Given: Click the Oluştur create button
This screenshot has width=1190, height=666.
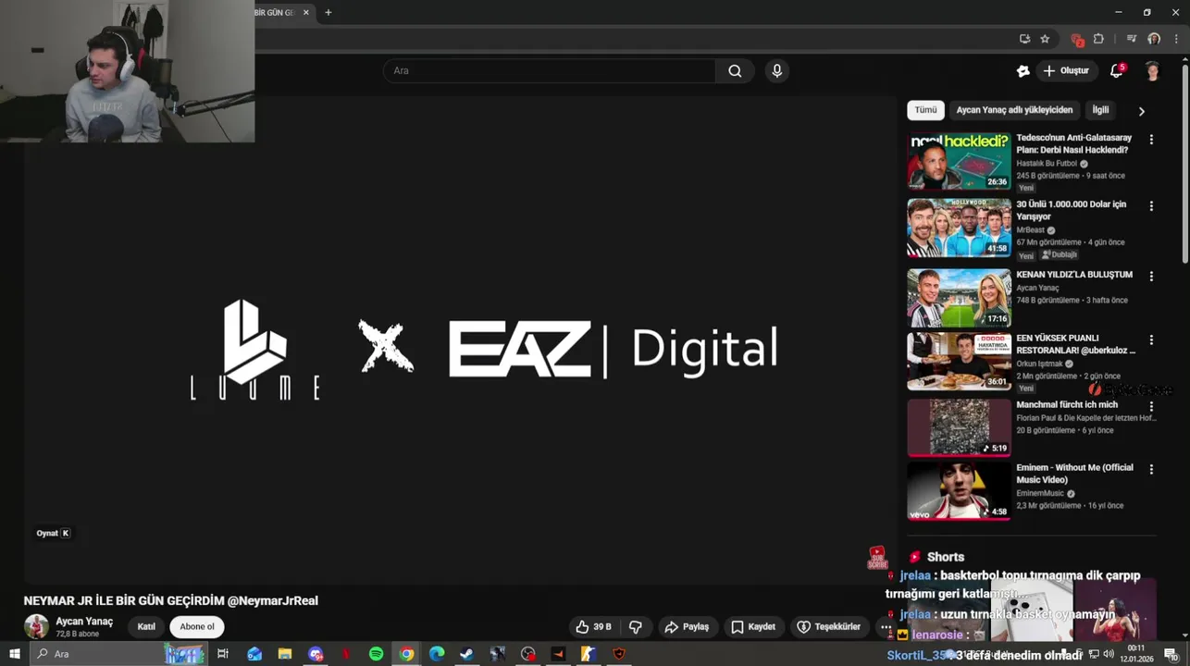Looking at the screenshot, I should pyautogui.click(x=1066, y=71).
